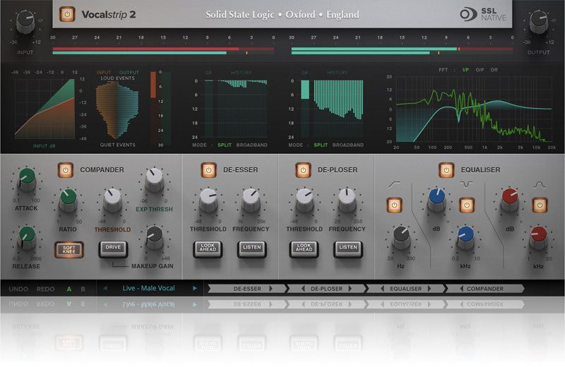Set FFT display to I/P
The image size is (565, 367).
pos(465,70)
